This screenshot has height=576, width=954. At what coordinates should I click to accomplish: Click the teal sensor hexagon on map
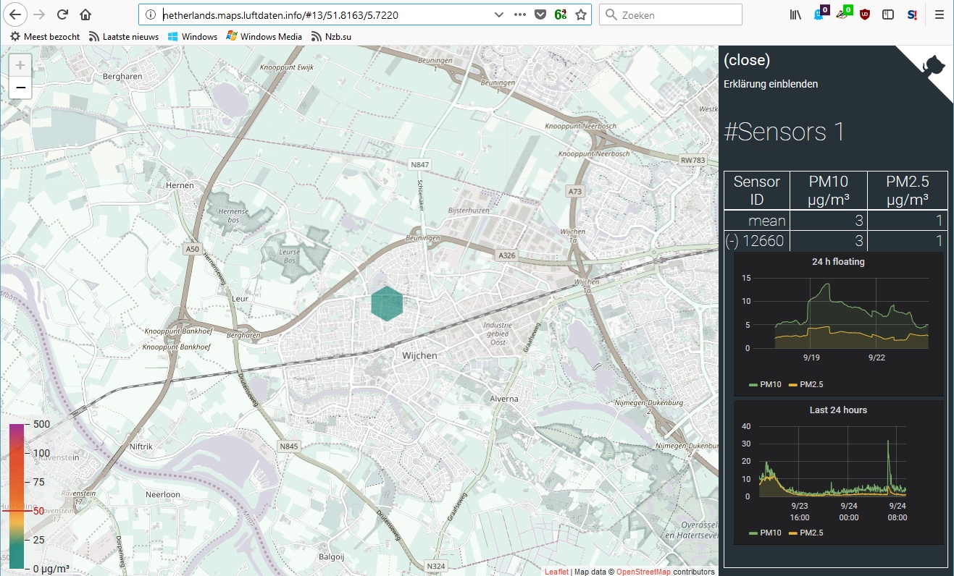pos(387,303)
